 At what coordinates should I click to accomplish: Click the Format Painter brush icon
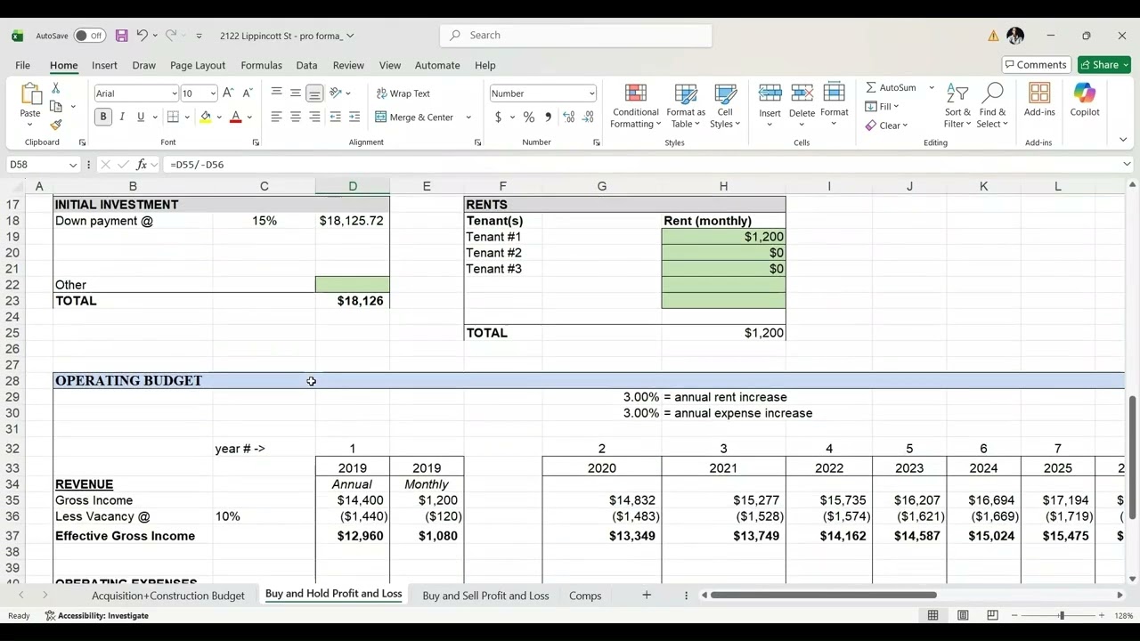coord(56,126)
